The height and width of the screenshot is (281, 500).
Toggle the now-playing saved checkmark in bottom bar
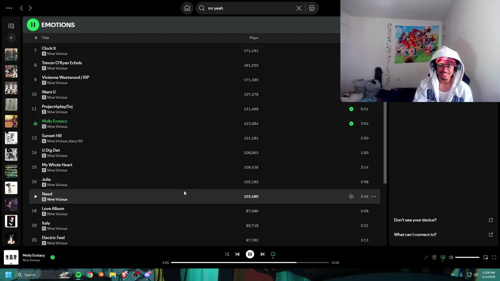[52, 257]
